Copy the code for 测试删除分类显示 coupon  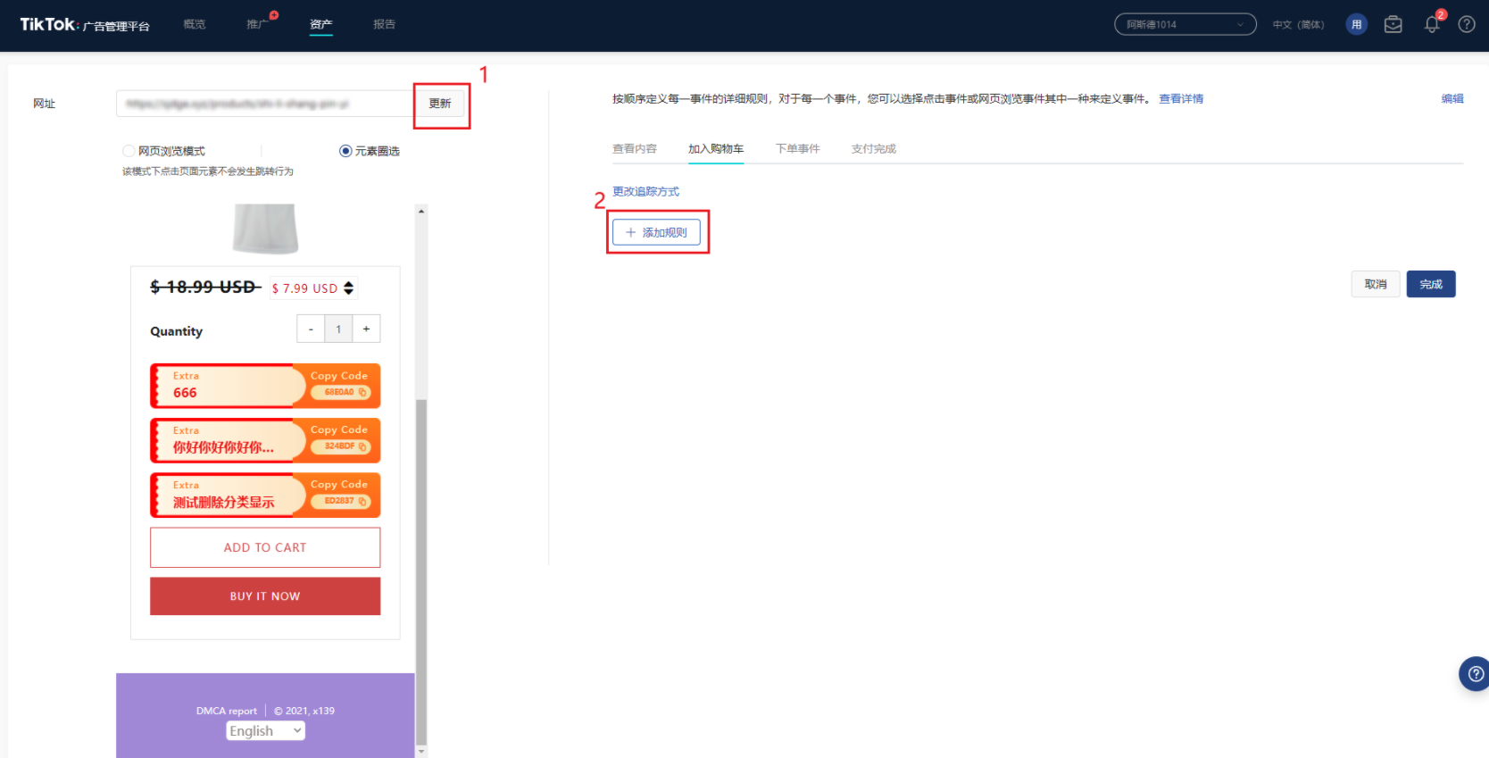click(x=340, y=501)
